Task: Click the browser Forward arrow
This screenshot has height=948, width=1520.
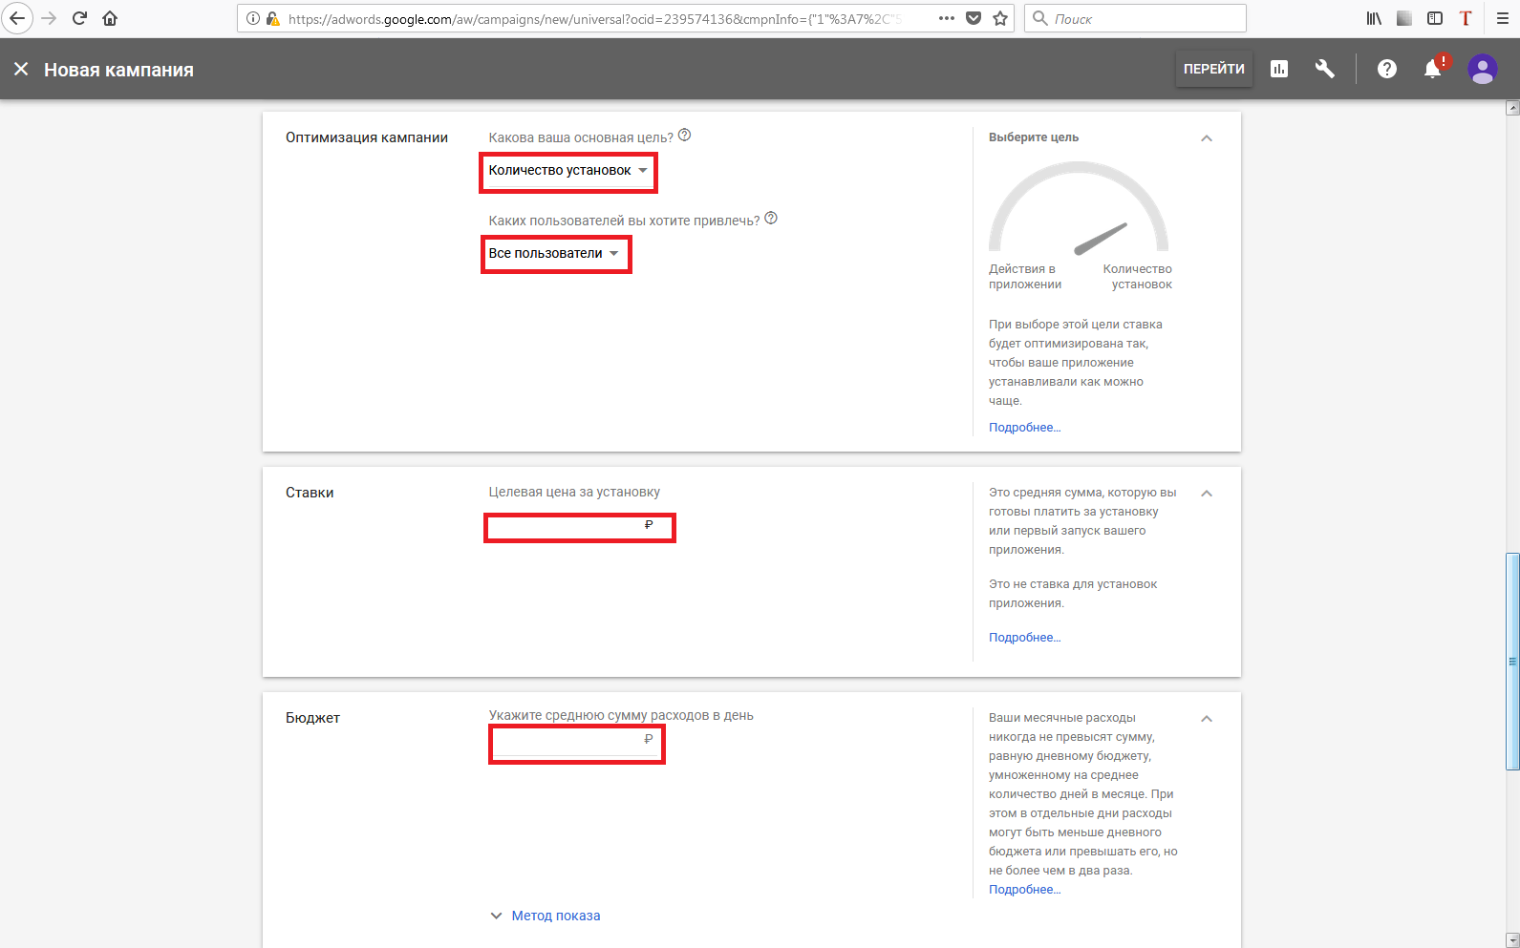Action: point(49,18)
